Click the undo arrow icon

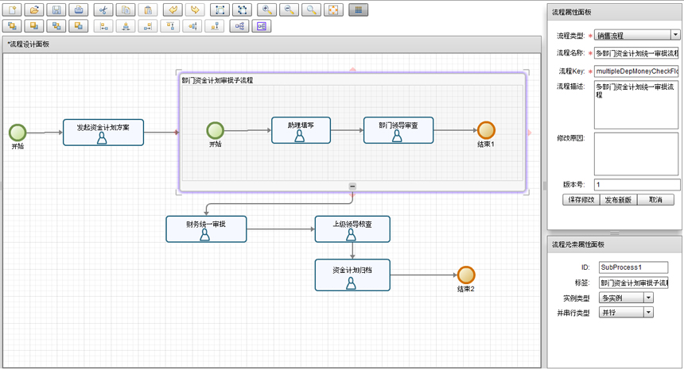click(x=171, y=10)
